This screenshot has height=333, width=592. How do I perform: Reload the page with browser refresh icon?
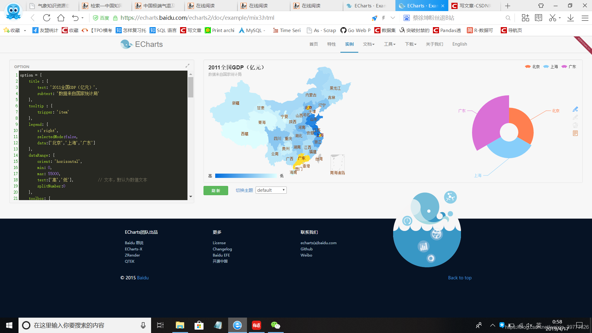[x=47, y=18]
